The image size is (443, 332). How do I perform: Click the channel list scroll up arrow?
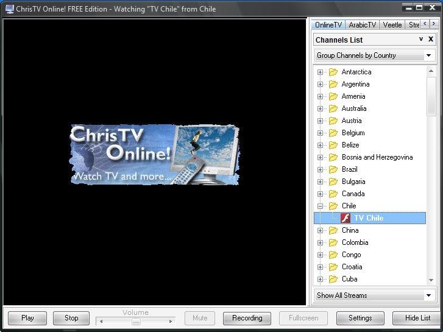pos(431,71)
